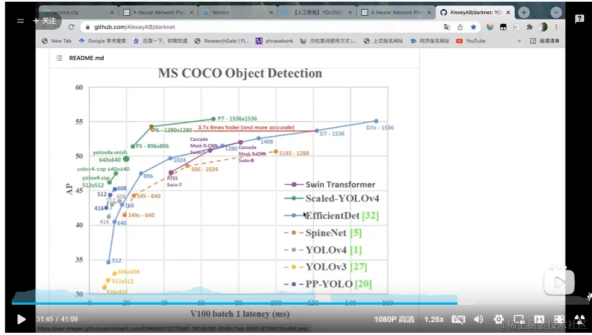
Task: Toggle README.md table of contents icon
Action: (x=59, y=58)
